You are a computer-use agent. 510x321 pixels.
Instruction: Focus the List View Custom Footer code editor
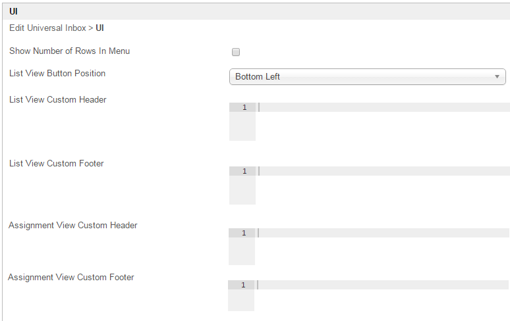tap(382, 171)
